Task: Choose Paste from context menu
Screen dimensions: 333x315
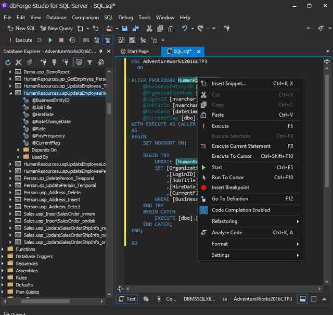Action: (251, 115)
